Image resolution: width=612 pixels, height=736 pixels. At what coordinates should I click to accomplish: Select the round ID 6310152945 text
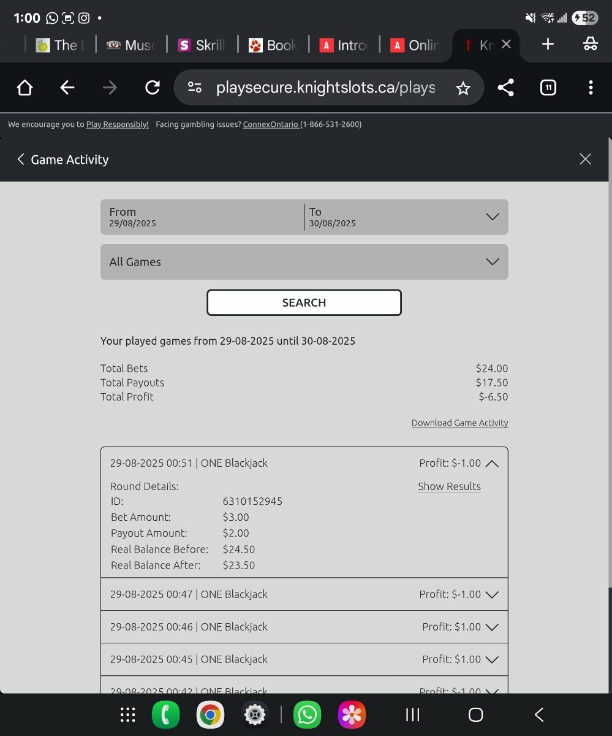tap(252, 501)
